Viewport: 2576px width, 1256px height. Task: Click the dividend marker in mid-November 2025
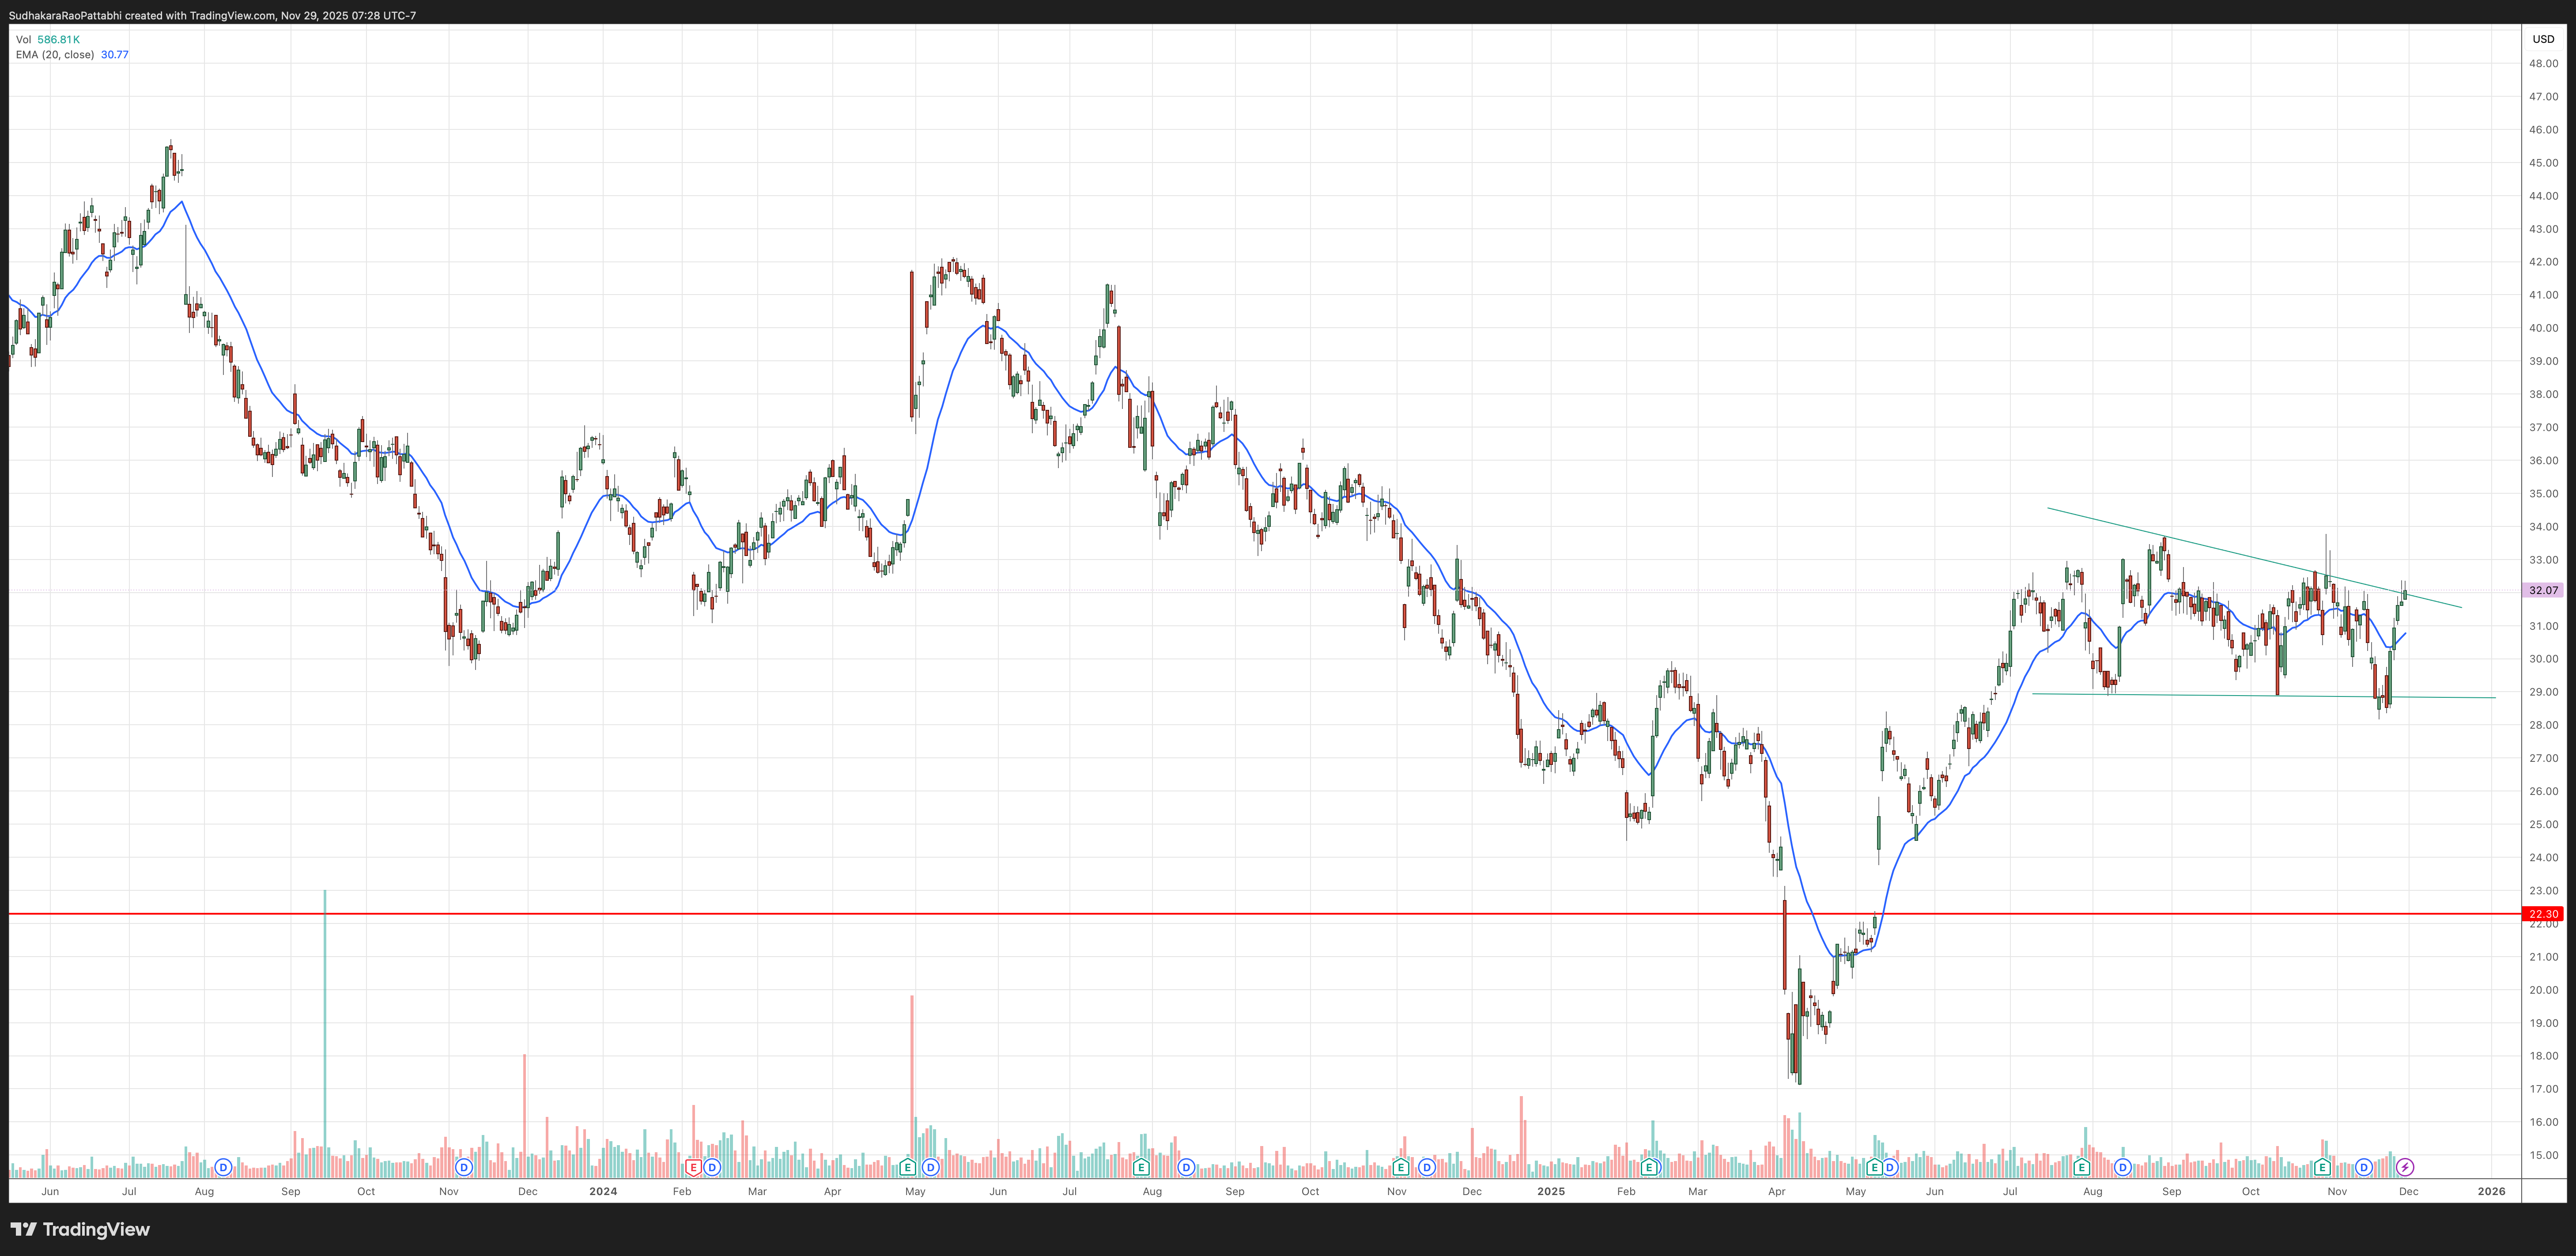[2364, 1167]
